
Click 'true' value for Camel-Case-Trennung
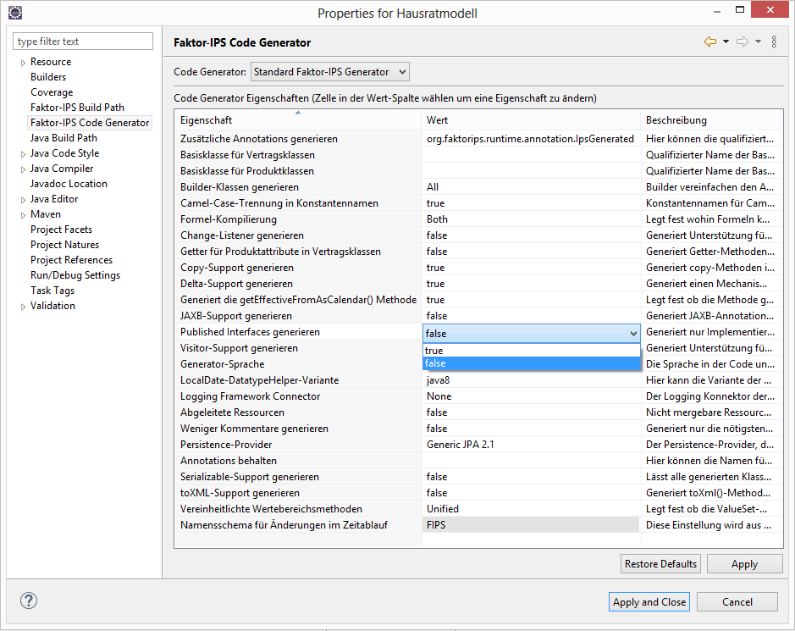(435, 203)
